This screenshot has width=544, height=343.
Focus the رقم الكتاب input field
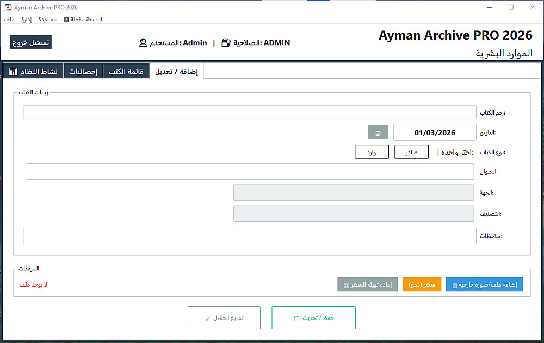(250, 112)
